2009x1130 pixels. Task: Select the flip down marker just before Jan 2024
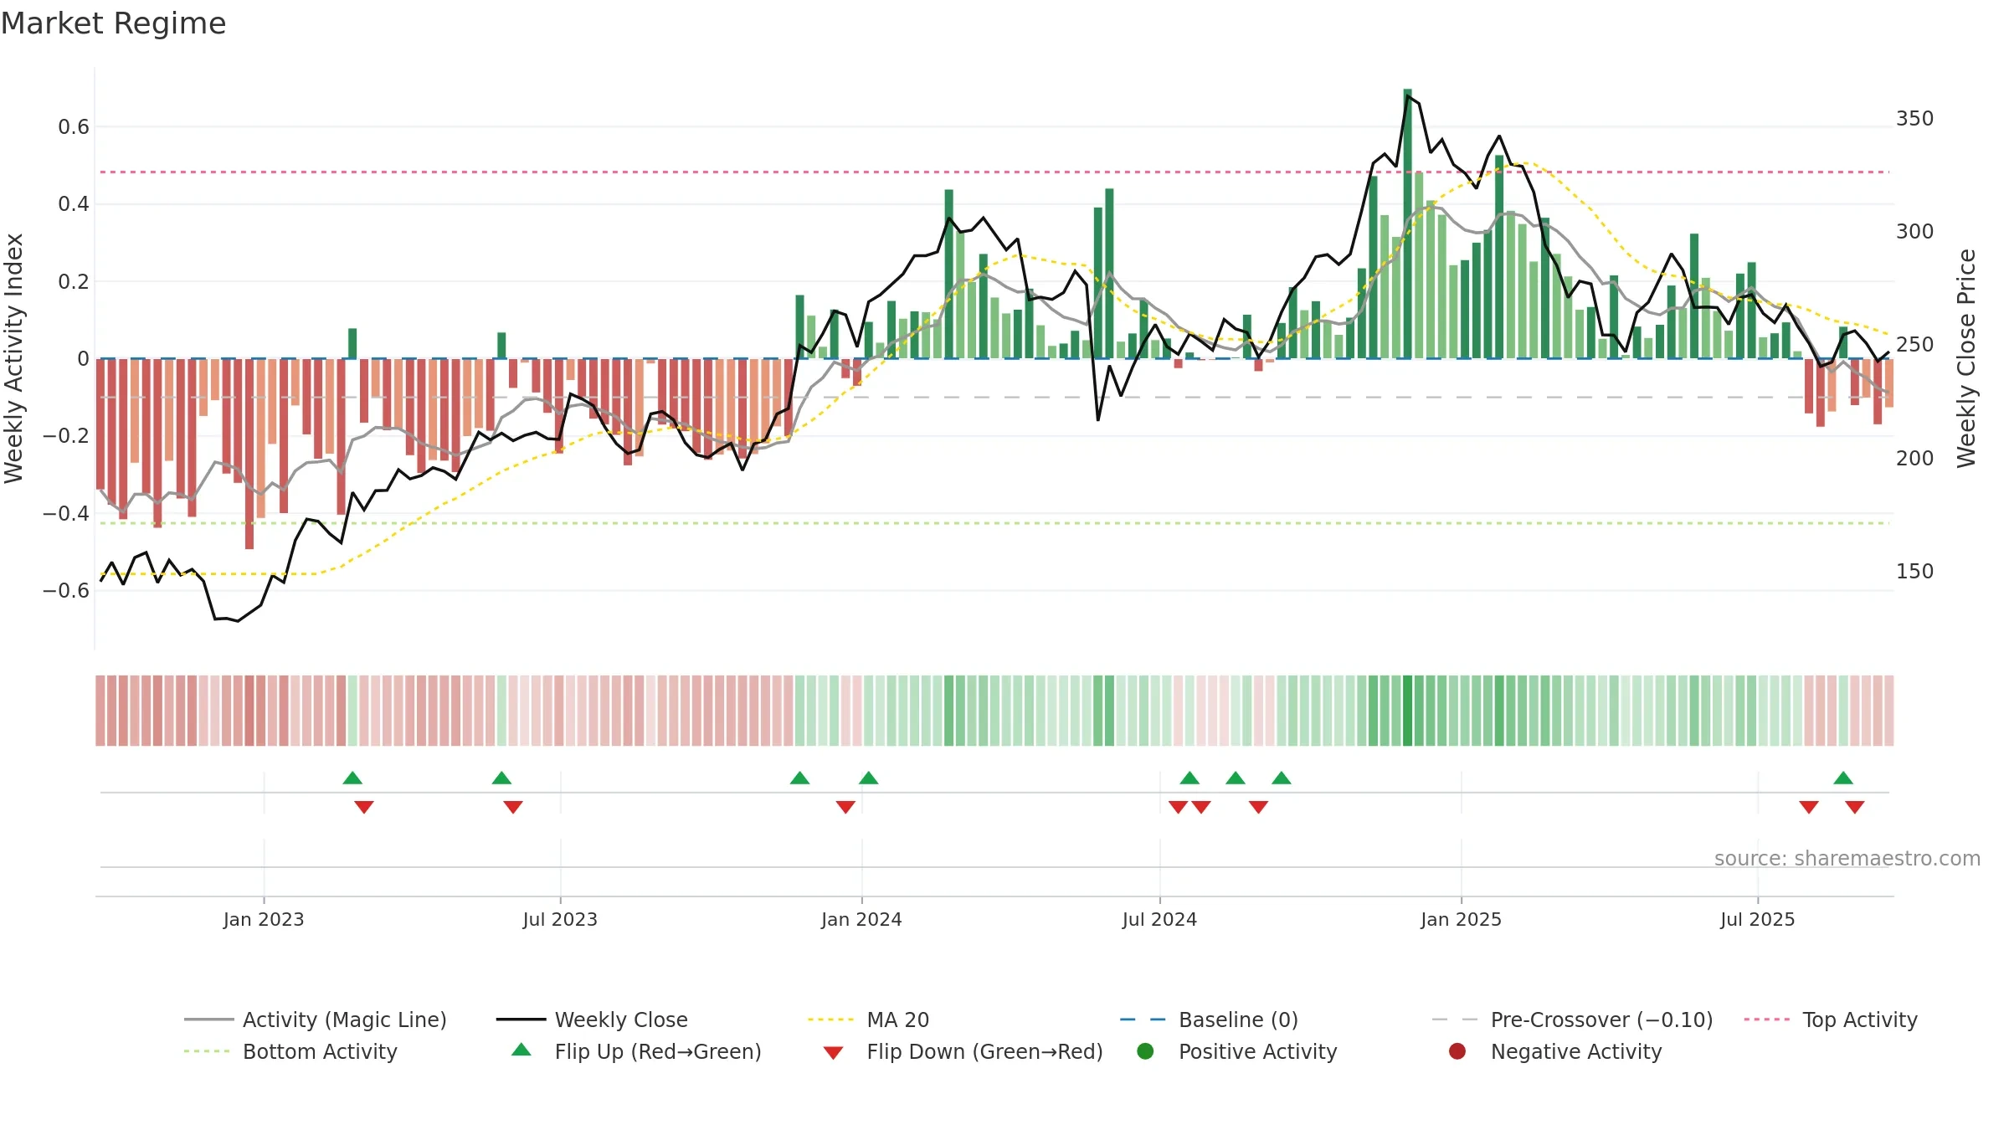click(x=845, y=807)
